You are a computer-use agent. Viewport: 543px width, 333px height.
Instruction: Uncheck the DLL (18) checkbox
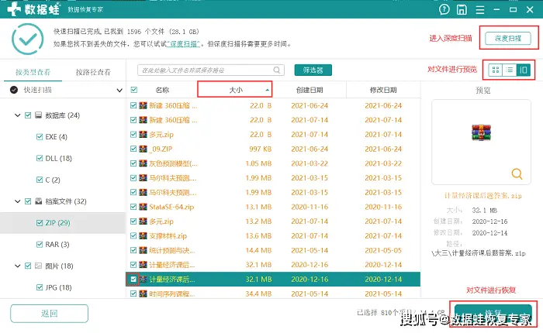point(40,159)
